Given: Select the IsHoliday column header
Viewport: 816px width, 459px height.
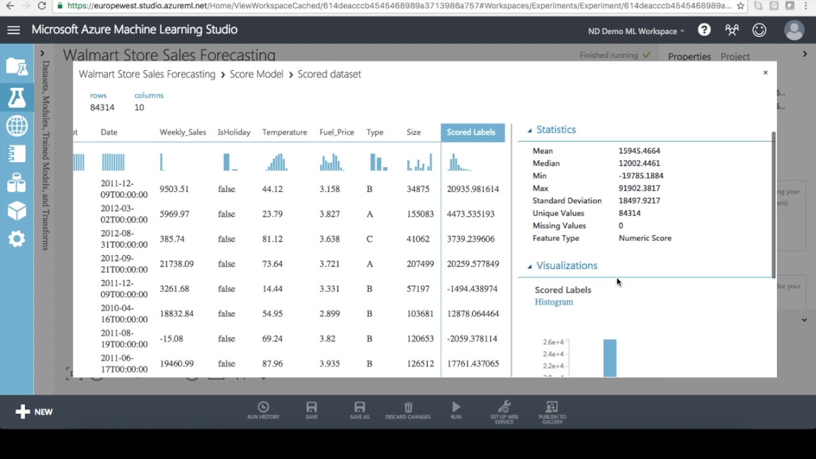Looking at the screenshot, I should [x=234, y=132].
